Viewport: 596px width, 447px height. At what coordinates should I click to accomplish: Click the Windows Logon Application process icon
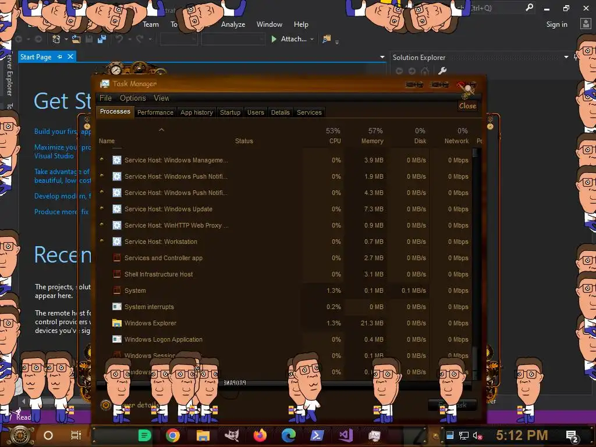click(x=116, y=339)
